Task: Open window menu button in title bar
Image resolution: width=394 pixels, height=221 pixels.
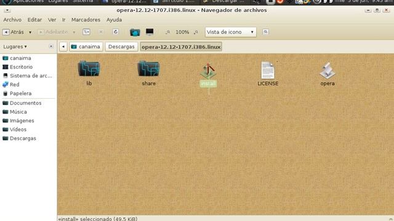Action: 7,10
